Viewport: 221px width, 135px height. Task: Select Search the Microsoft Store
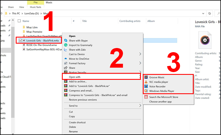164,97
